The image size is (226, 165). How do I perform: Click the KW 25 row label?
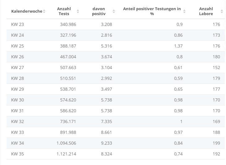tap(17, 46)
